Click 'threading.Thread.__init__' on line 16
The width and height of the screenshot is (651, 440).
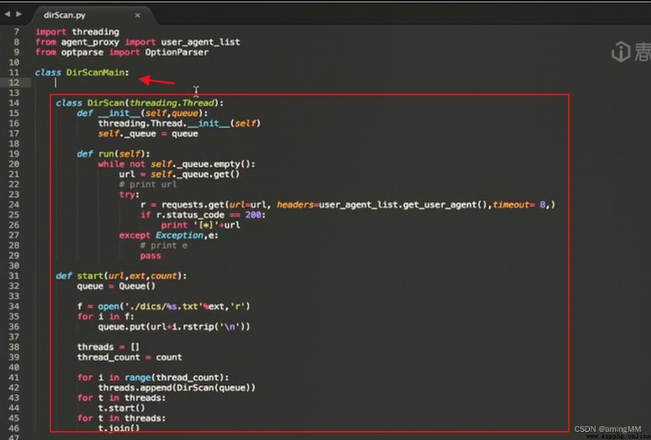click(x=164, y=124)
